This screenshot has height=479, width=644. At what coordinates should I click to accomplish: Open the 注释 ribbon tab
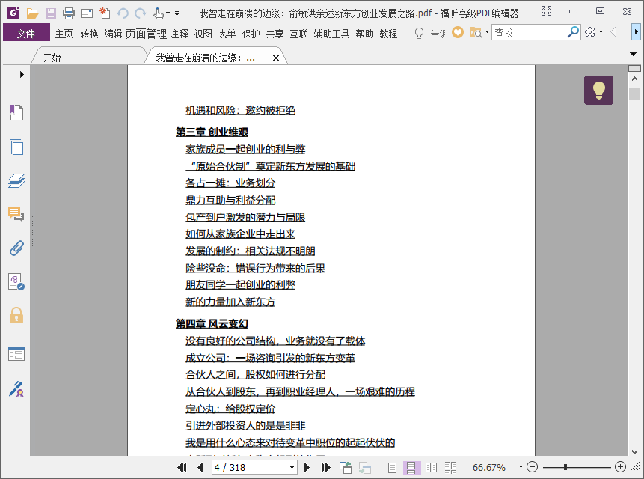point(179,33)
